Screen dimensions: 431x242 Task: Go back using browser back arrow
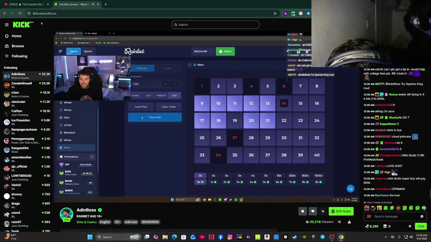(5, 13)
